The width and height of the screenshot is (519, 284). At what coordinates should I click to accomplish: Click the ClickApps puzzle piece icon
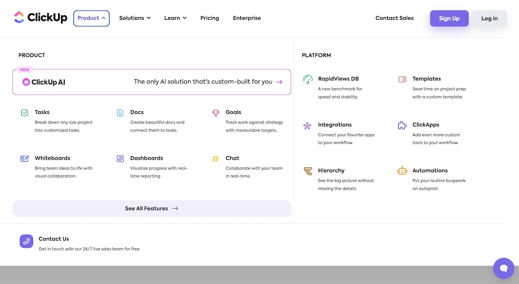pos(402,125)
